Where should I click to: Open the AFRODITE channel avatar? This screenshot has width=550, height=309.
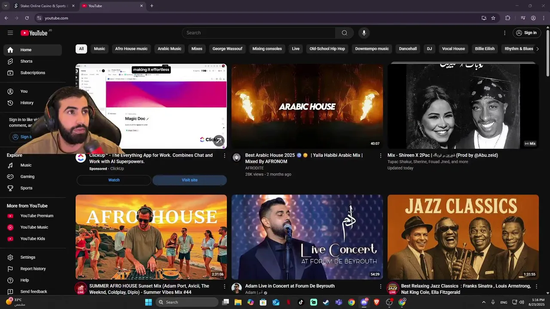tap(237, 158)
